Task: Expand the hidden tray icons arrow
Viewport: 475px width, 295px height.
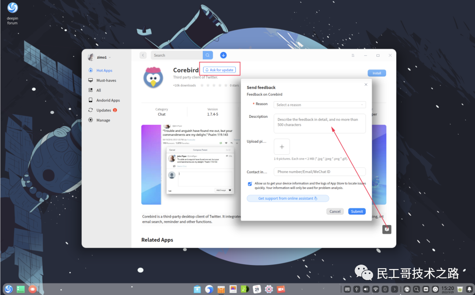Action: (395, 289)
